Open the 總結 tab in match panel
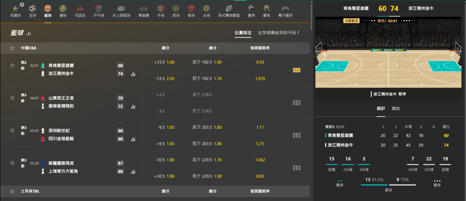466x201 pixels. (396, 108)
